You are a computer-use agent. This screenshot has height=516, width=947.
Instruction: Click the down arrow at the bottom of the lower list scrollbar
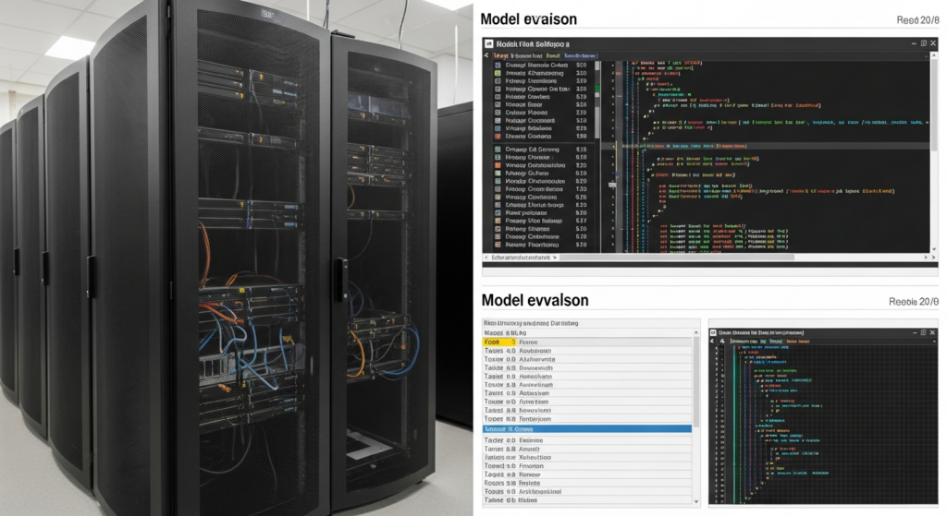click(696, 501)
